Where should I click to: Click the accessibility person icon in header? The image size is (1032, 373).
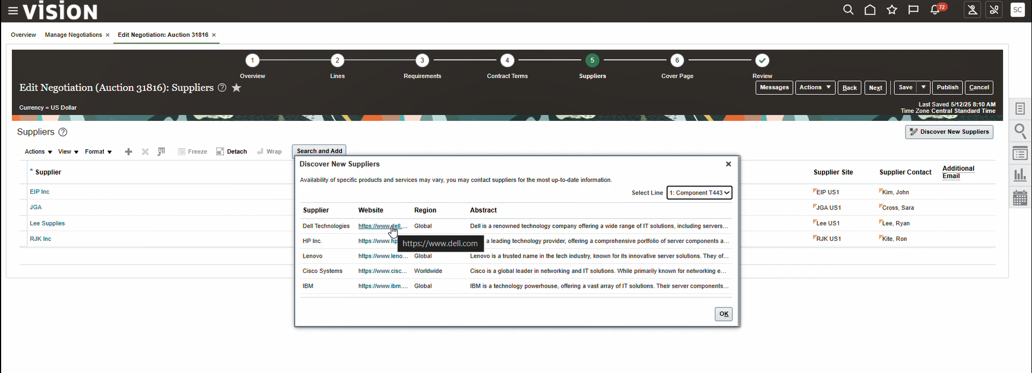(x=973, y=10)
